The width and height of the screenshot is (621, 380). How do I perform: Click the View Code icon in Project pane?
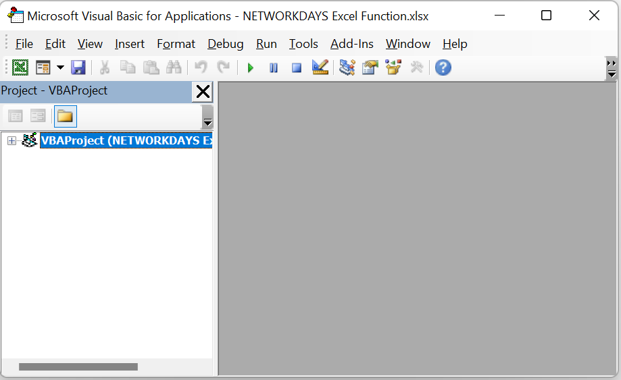(x=16, y=116)
